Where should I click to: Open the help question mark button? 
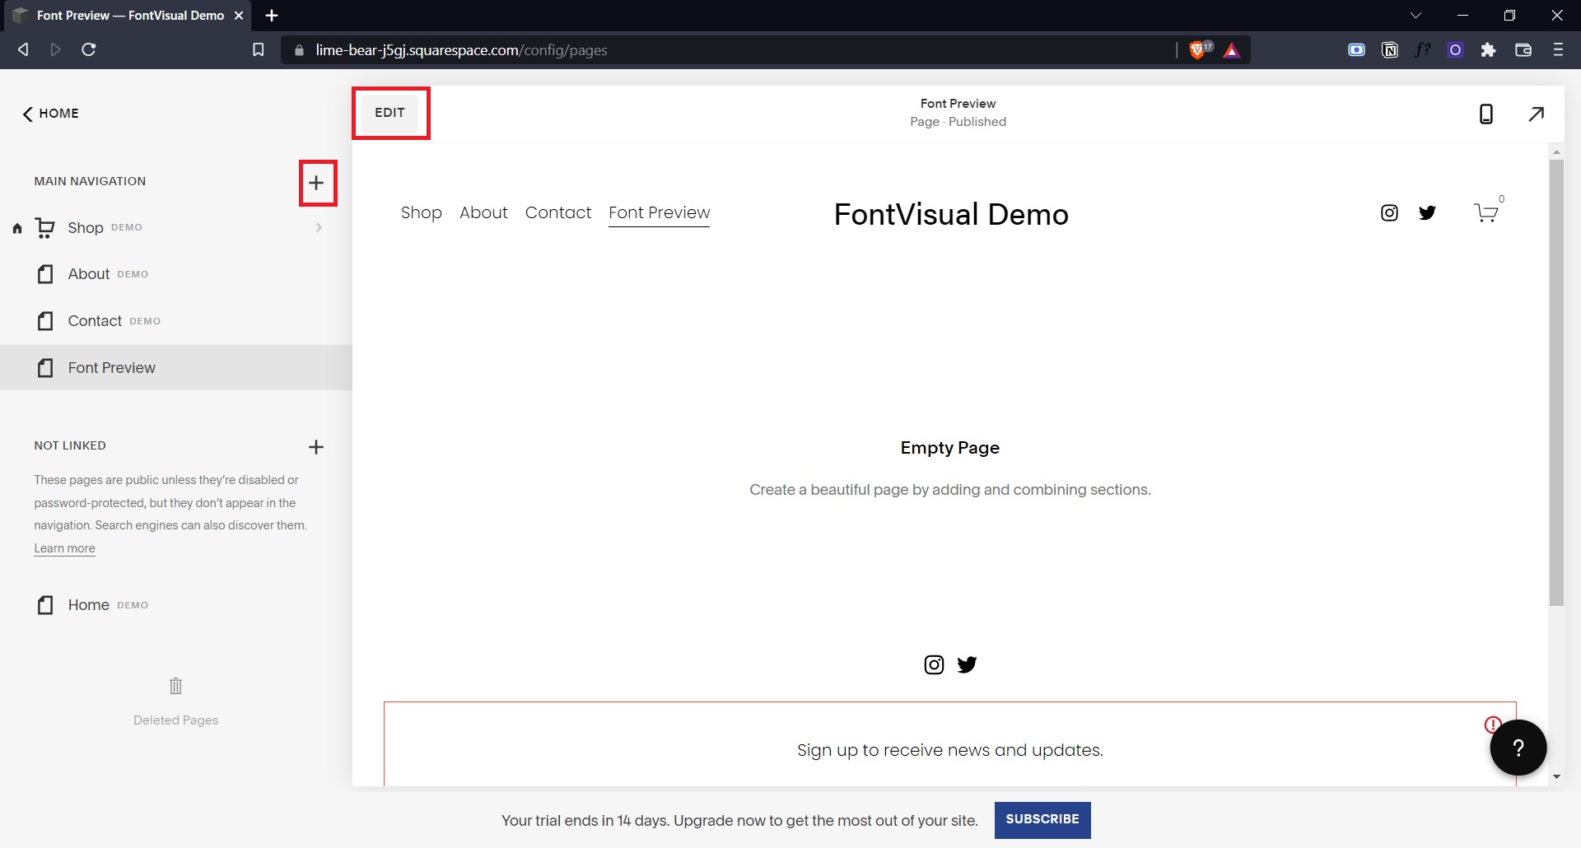(1518, 748)
